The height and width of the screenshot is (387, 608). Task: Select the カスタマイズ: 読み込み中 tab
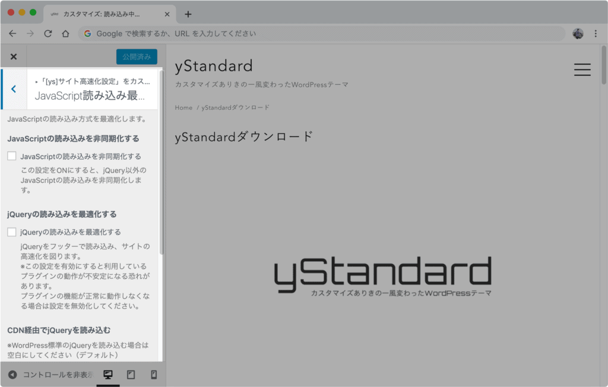pyautogui.click(x=110, y=14)
